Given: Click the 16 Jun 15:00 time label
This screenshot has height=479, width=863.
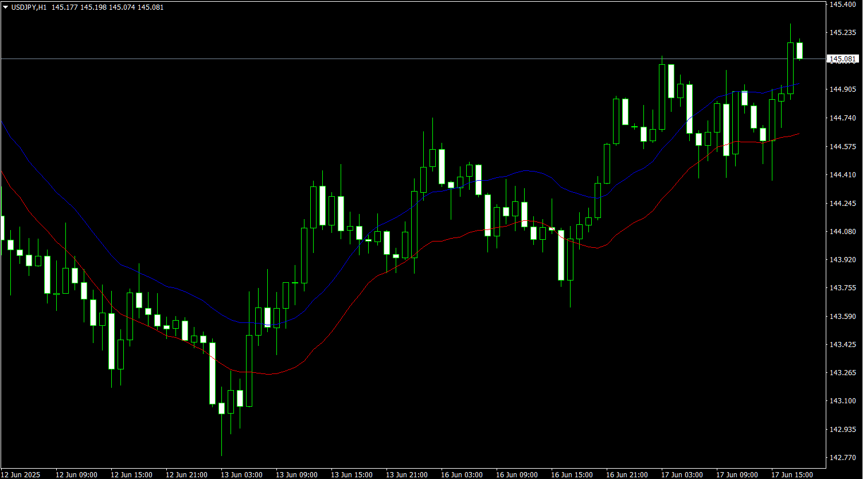Looking at the screenshot, I should (572, 474).
